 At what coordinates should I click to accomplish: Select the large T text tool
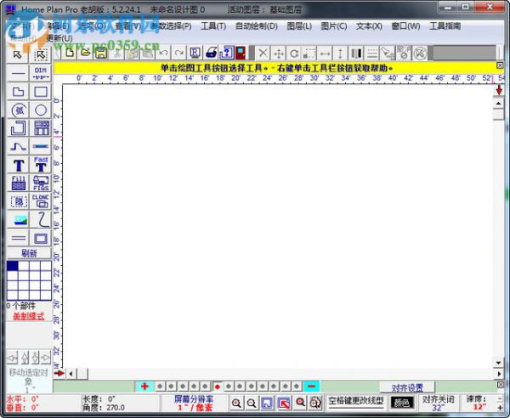[18, 165]
